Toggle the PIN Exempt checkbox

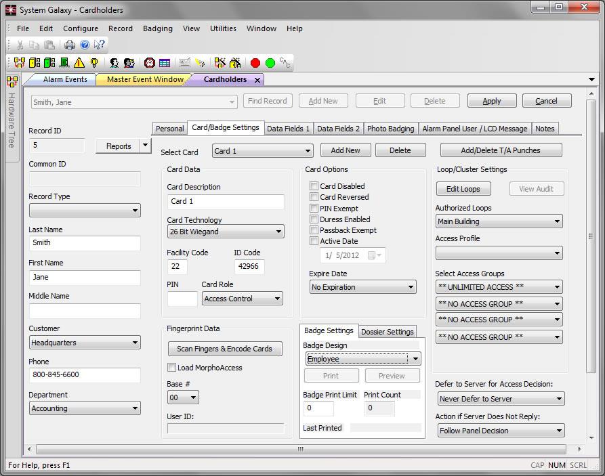point(314,209)
